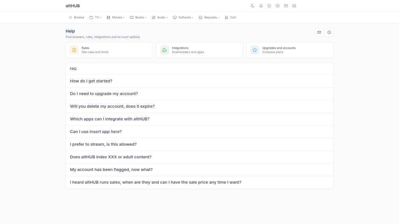399x224 pixels.
Task: Expand 'How do I get started?' question
Action: click(199, 81)
